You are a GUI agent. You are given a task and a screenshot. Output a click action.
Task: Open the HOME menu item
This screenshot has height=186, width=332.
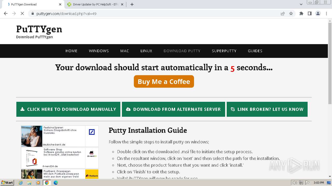pyautogui.click(x=71, y=51)
